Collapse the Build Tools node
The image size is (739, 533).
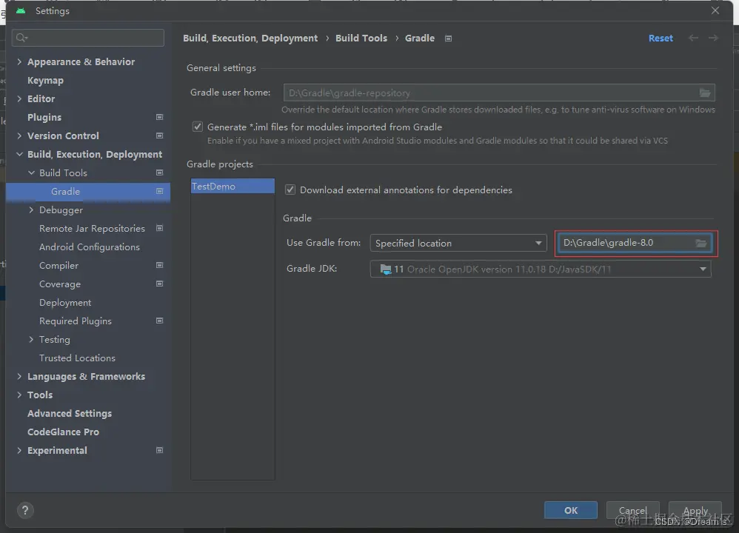pos(31,173)
